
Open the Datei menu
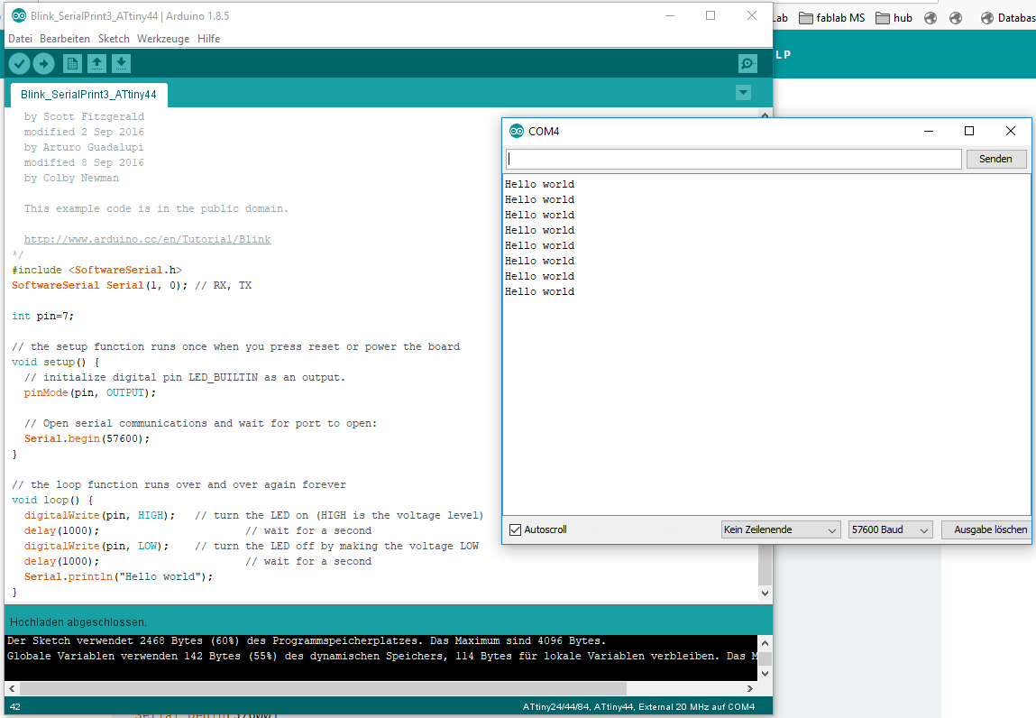coord(20,39)
